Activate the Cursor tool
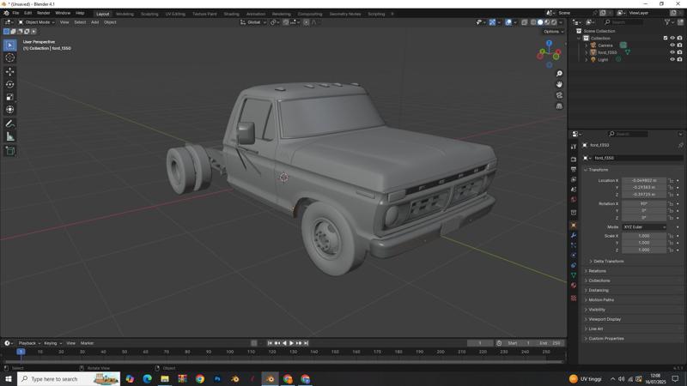This screenshot has width=687, height=386. pos(9,57)
